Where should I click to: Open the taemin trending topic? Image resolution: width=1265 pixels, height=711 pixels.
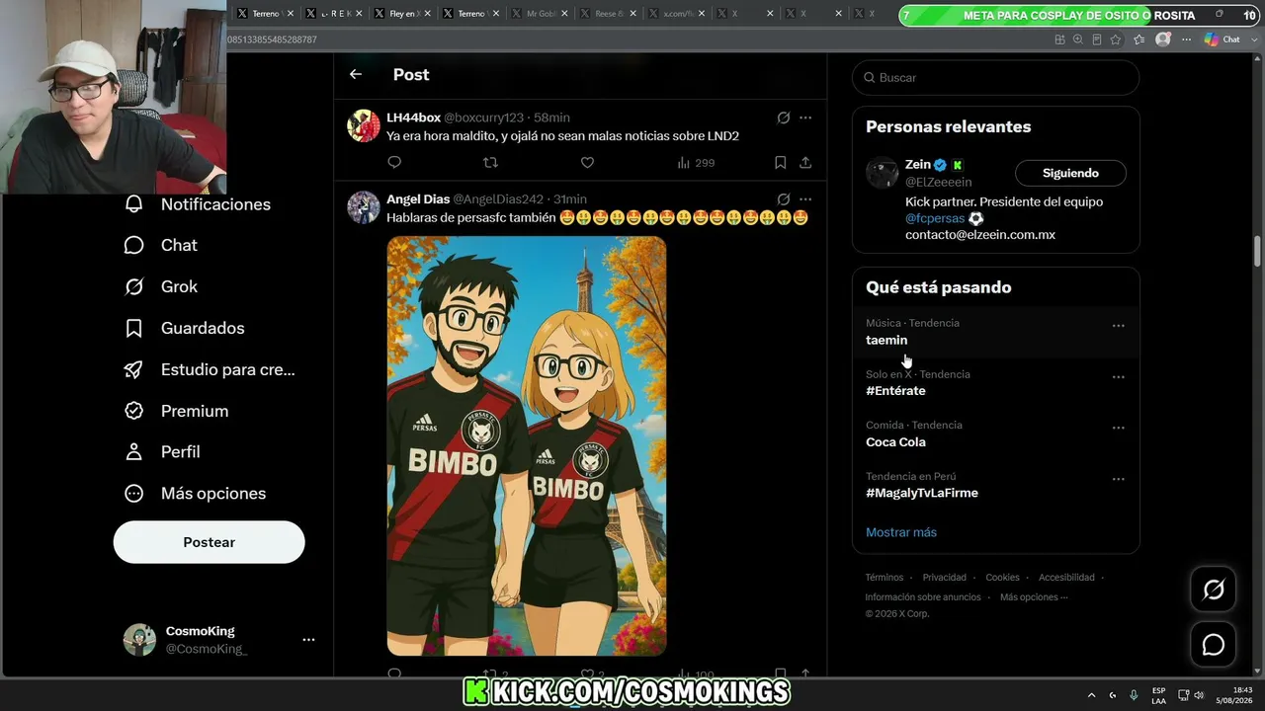(x=996, y=332)
